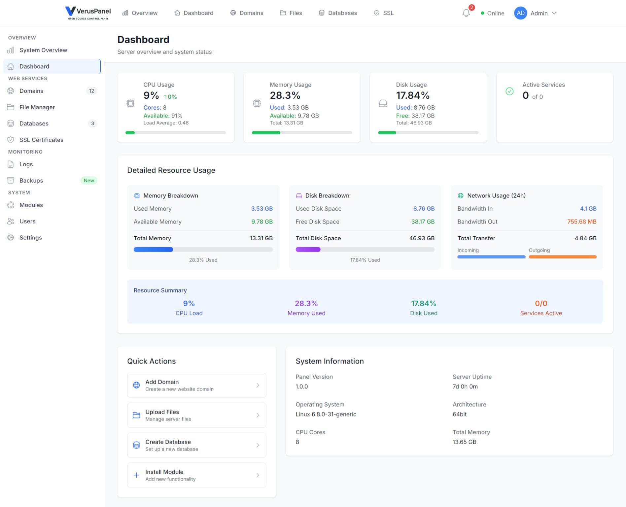Open the Settings gear in sidebar
The height and width of the screenshot is (507, 626).
pyautogui.click(x=11, y=237)
